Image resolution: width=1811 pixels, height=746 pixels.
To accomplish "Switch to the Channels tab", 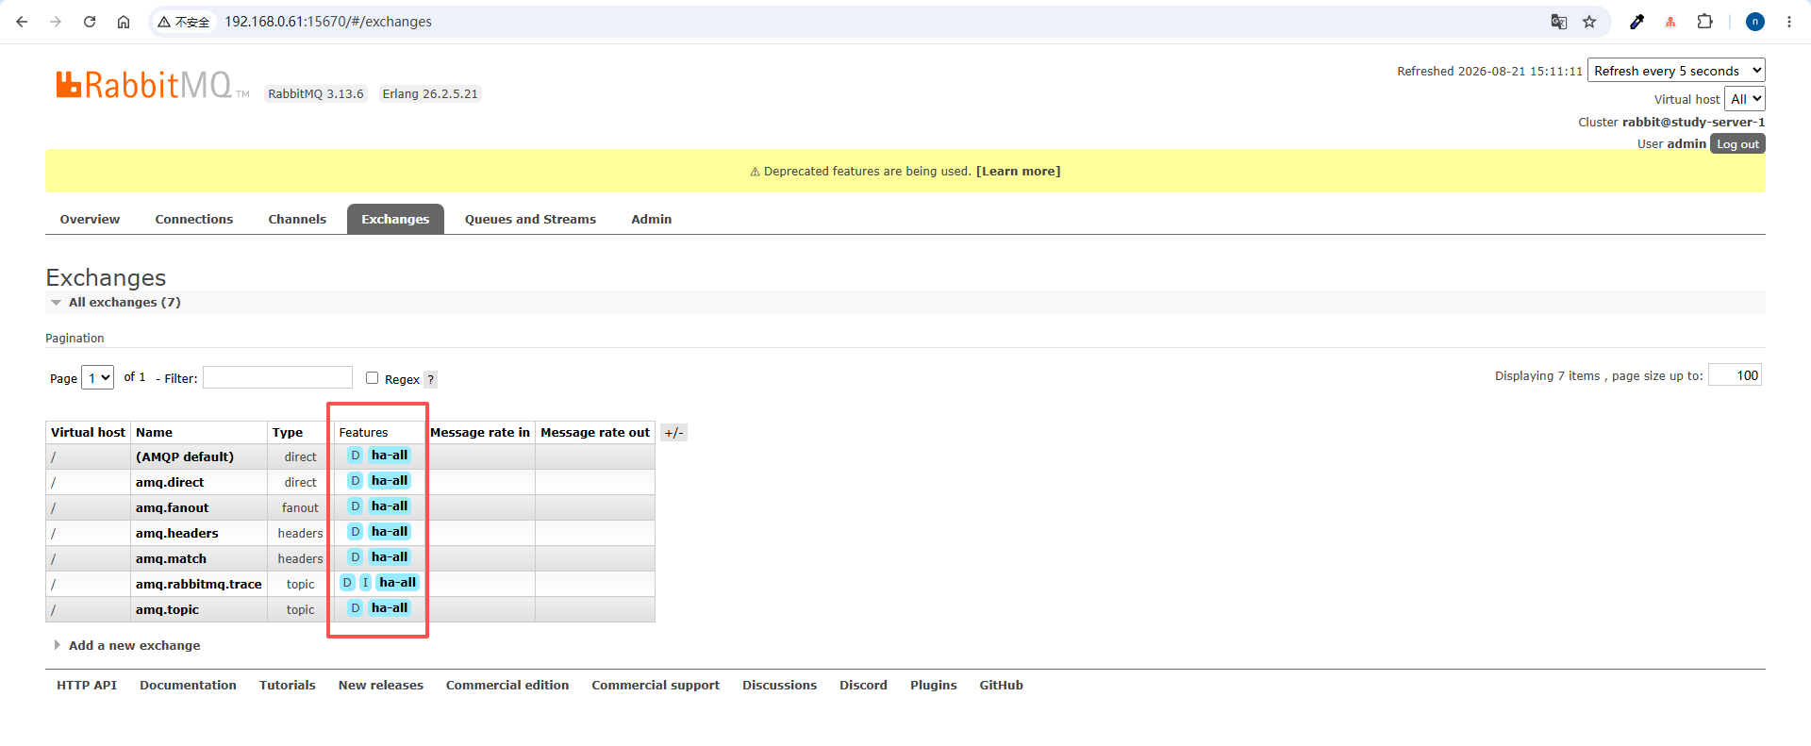I will (297, 220).
